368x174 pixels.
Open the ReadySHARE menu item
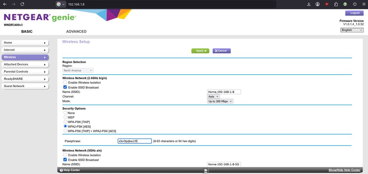pyautogui.click(x=25, y=79)
